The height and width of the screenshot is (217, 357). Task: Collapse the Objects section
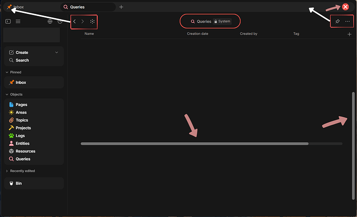(7, 95)
